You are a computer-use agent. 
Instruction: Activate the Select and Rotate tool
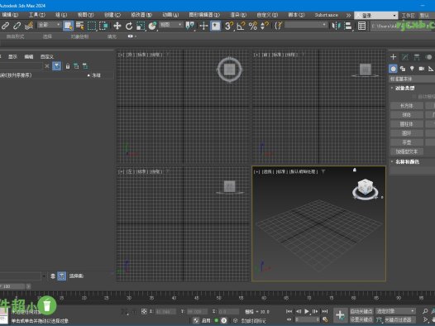pyautogui.click(x=129, y=26)
